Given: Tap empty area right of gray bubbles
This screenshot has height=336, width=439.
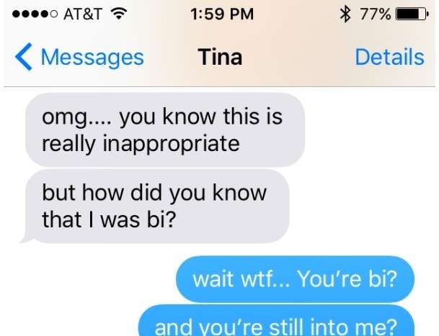Looking at the screenshot, I should 364,168.
